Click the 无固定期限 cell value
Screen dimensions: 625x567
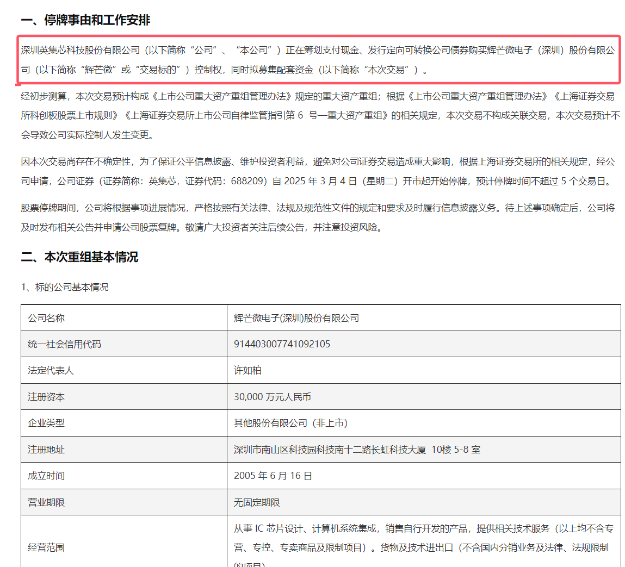[x=257, y=502]
